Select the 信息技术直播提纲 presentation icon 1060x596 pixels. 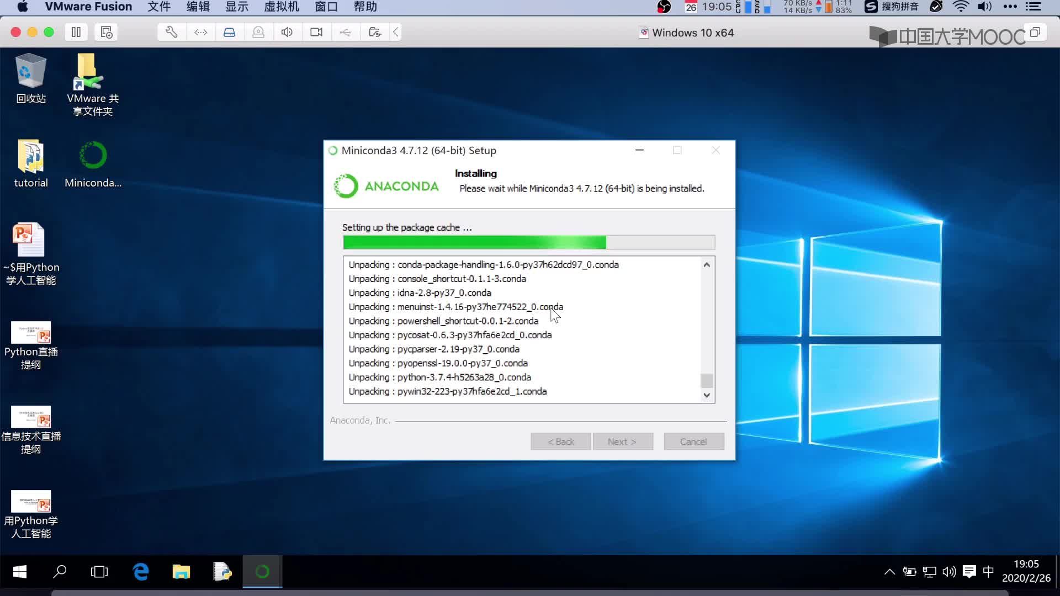click(x=31, y=430)
